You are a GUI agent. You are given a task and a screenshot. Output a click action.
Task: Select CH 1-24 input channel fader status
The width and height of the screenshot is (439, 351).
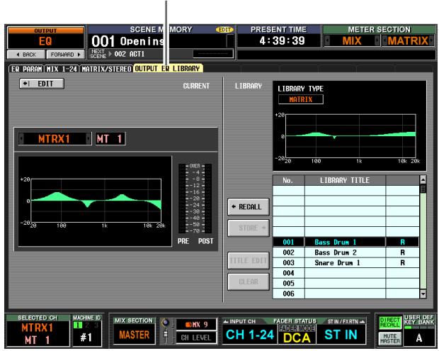pos(250,334)
